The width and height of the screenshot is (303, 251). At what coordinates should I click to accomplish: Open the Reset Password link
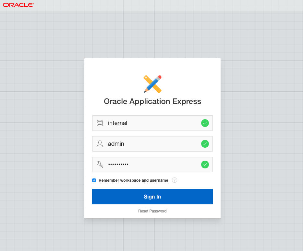[x=152, y=211]
